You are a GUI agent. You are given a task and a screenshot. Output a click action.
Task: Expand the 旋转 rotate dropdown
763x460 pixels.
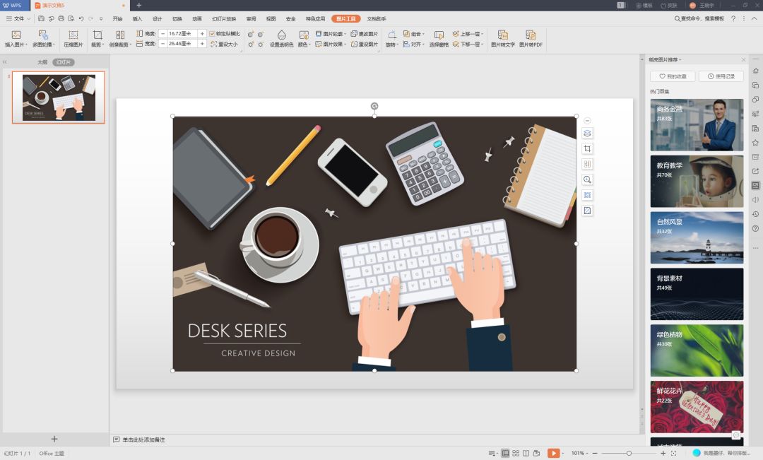(x=393, y=44)
